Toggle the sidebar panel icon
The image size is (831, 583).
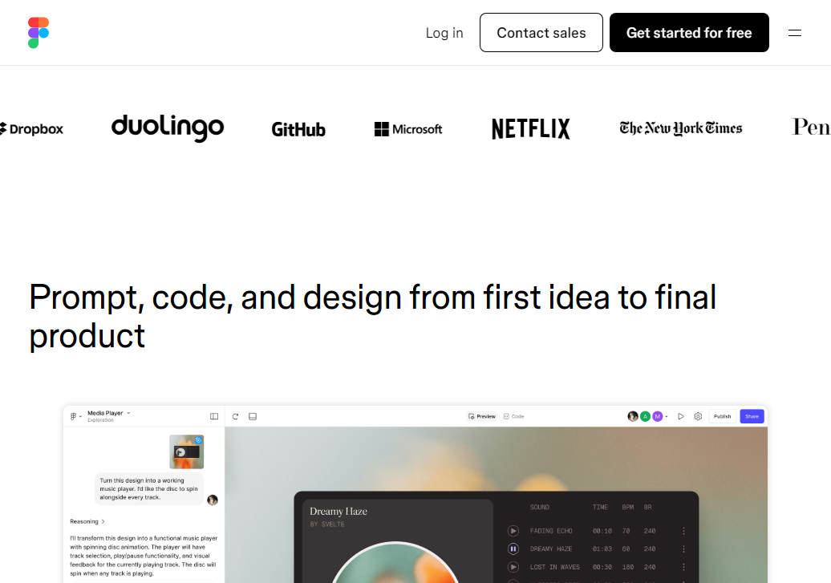pyautogui.click(x=214, y=416)
